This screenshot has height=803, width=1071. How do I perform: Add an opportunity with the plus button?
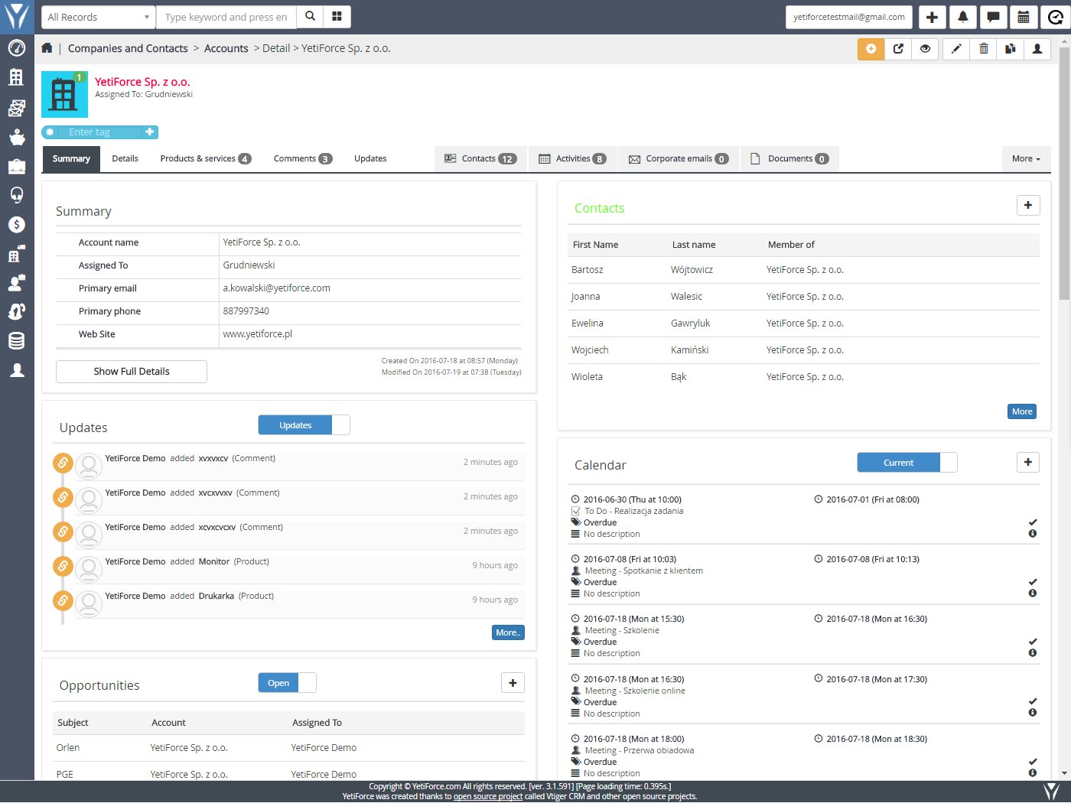click(513, 683)
